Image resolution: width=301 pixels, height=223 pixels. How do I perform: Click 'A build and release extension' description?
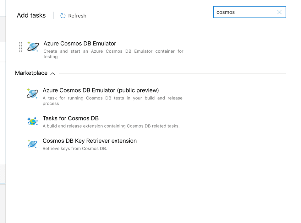click(x=111, y=126)
